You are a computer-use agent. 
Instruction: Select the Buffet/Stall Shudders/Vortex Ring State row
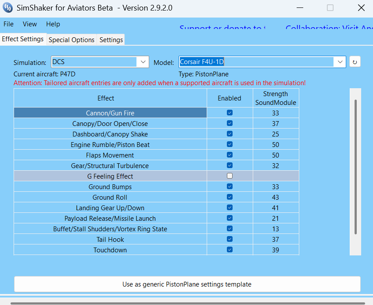coord(110,229)
